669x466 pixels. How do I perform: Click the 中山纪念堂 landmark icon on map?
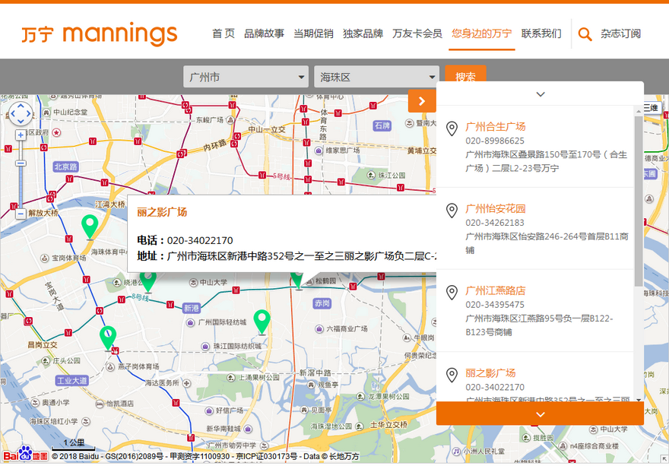point(46,113)
